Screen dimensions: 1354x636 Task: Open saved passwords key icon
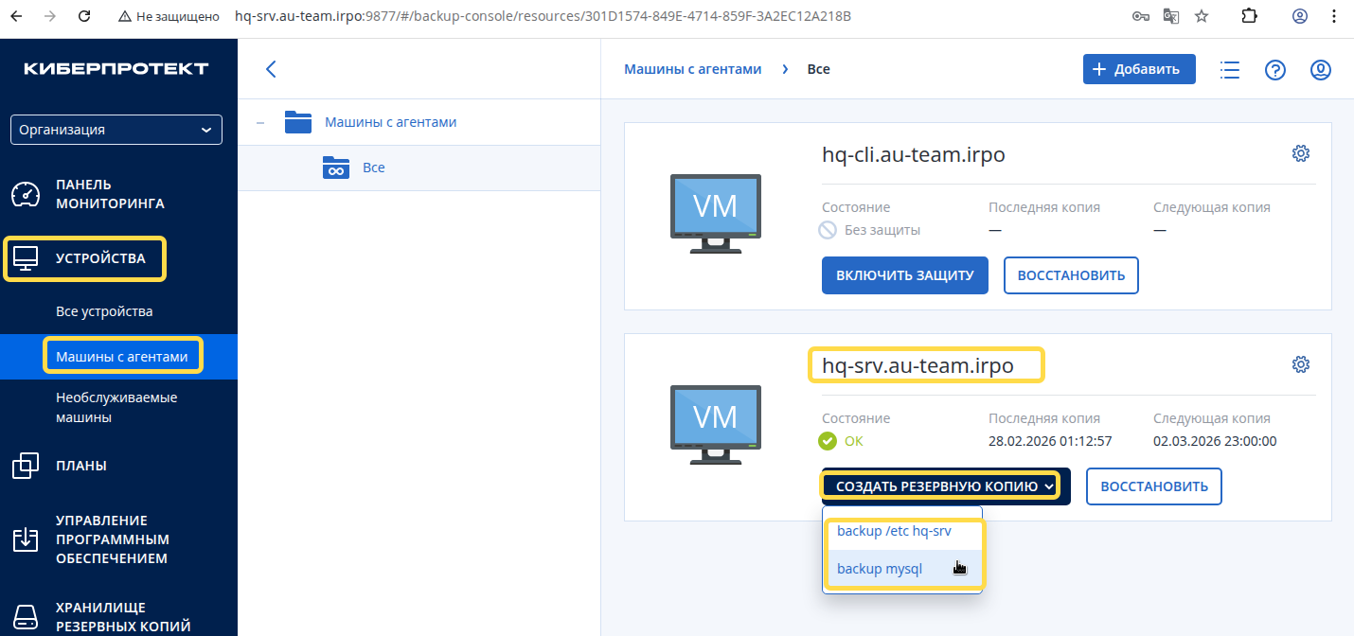(1141, 16)
